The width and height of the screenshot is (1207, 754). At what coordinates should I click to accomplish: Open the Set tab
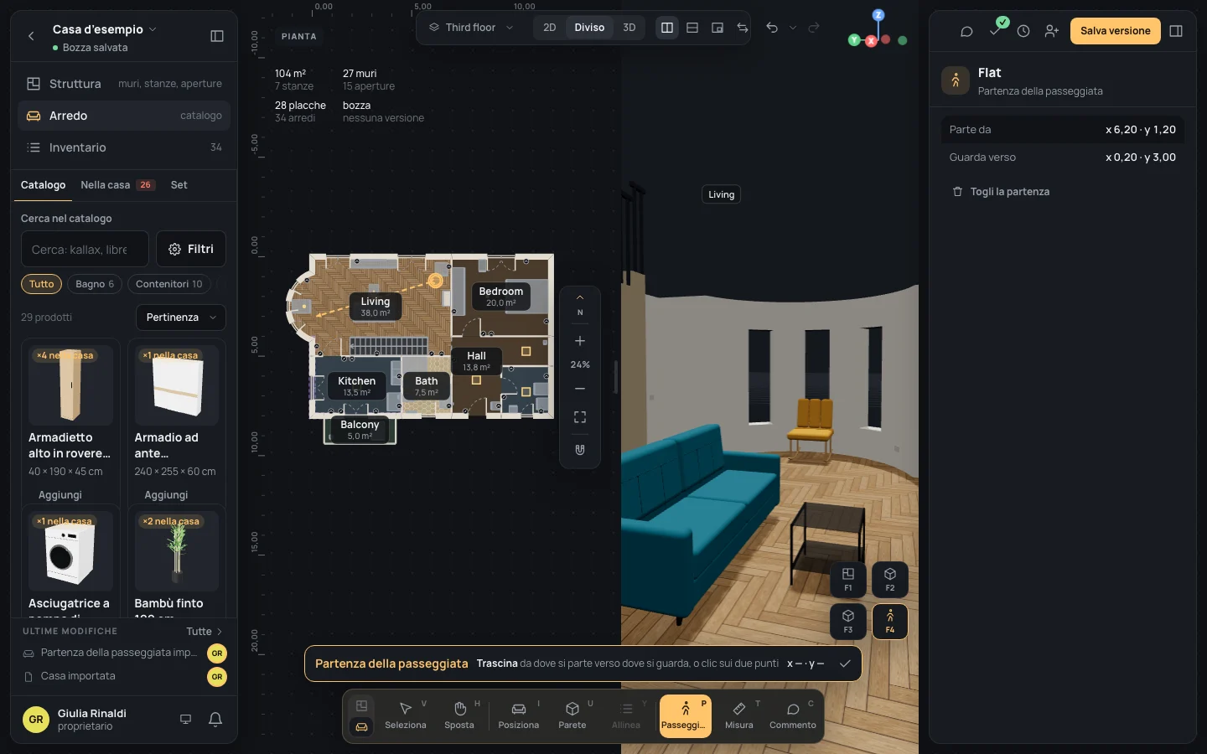pos(179,185)
